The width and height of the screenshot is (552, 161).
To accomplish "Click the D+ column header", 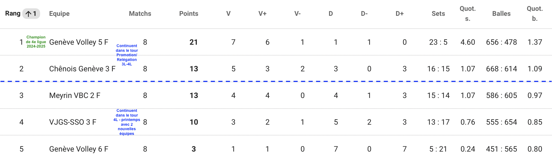I will (x=400, y=14).
